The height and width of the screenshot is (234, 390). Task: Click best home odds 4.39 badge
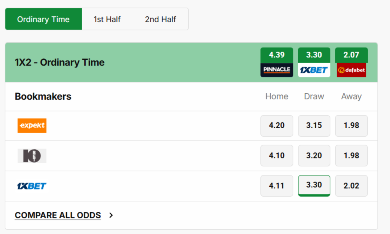pos(277,55)
